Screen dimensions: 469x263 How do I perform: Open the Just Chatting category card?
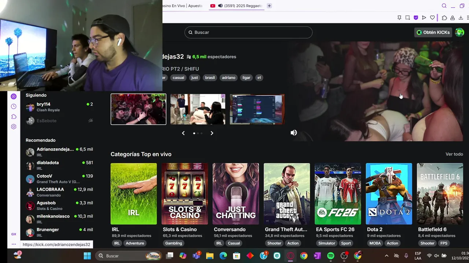(236, 194)
